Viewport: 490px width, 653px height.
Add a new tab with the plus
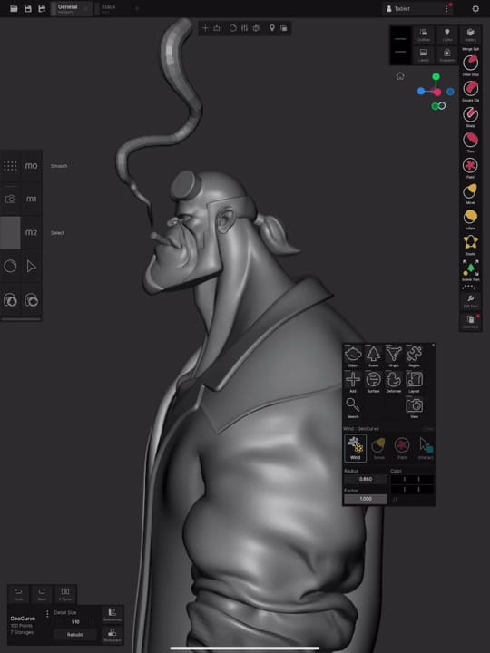136,8
